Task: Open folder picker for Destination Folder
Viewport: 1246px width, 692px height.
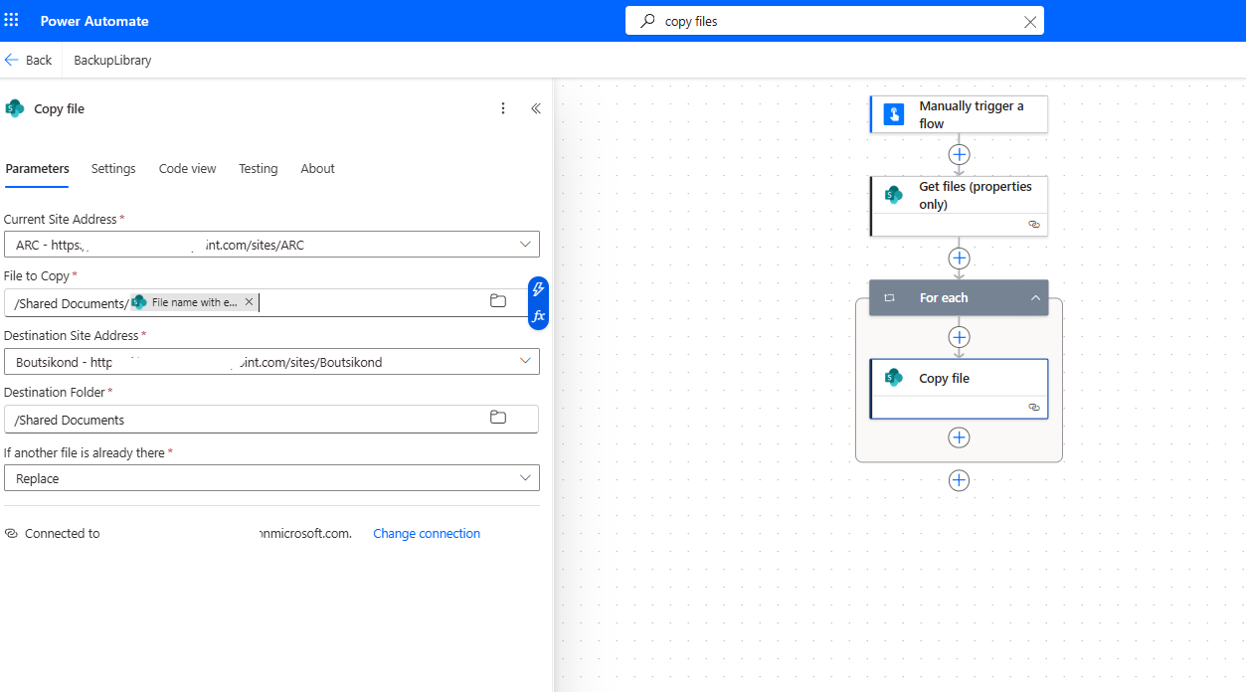Action: (498, 418)
